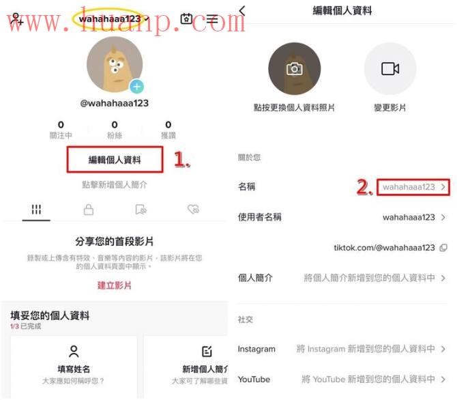Open the hamburger menu icon
Screen dimensions: 457x400
point(212,19)
